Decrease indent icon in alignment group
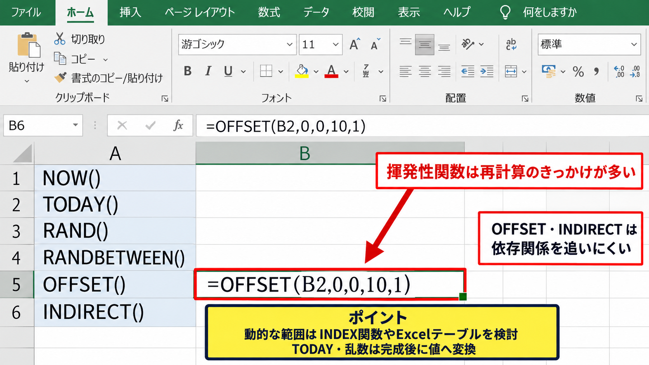 [467, 71]
